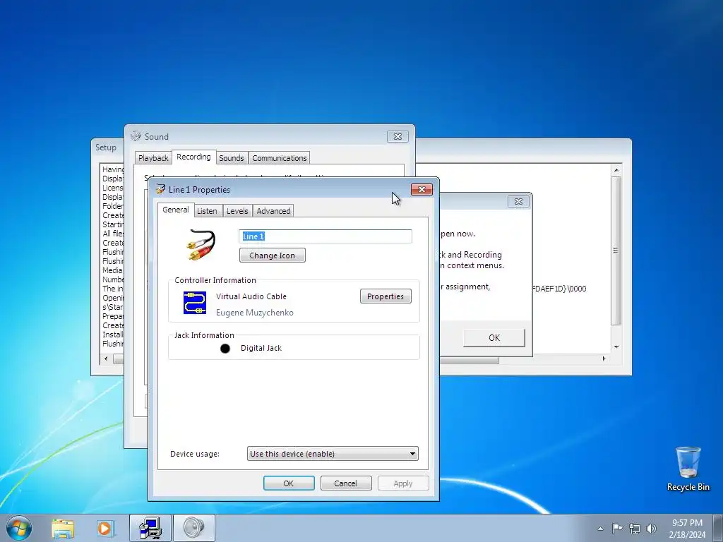
Task: Click the Sound window title icon
Action: tap(136, 136)
